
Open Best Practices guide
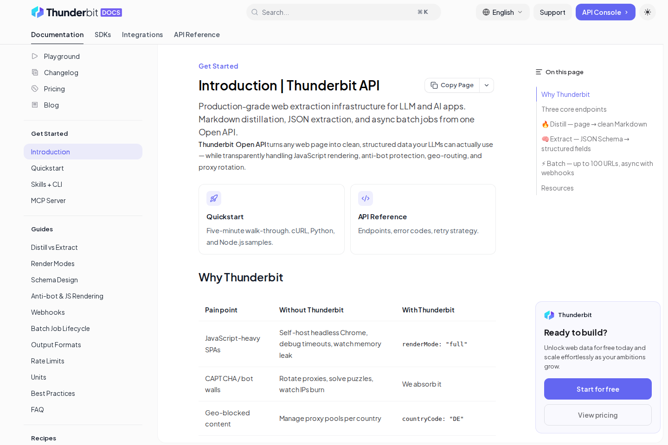(x=83, y=393)
